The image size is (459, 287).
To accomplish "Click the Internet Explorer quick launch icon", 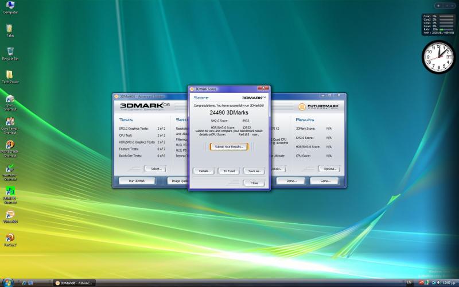I will click(24, 283).
